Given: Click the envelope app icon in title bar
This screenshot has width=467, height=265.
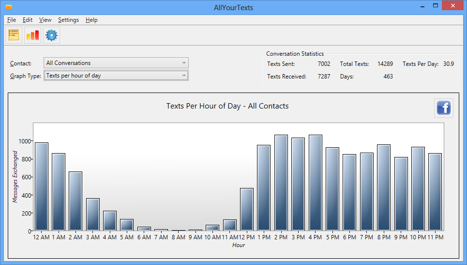Looking at the screenshot, I should coord(9,7).
